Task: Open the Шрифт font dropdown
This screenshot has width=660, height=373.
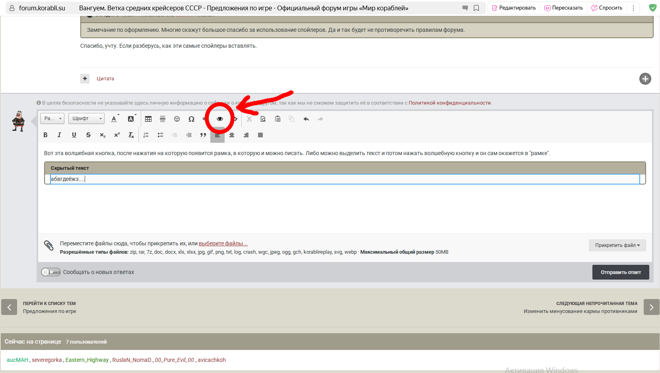Action: tap(87, 119)
